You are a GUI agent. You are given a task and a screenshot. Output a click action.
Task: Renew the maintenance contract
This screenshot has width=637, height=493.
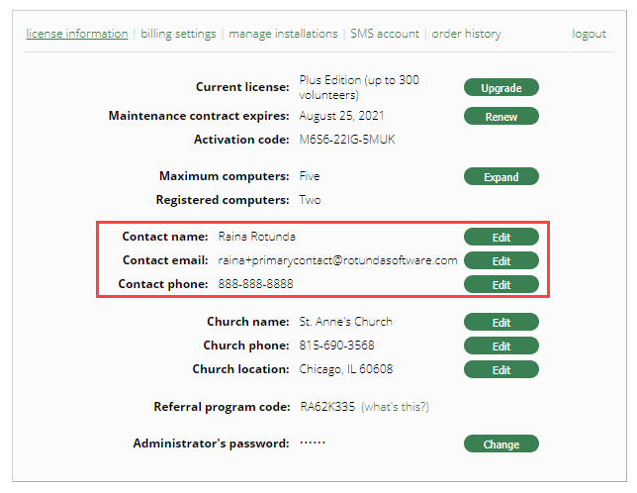click(x=501, y=116)
